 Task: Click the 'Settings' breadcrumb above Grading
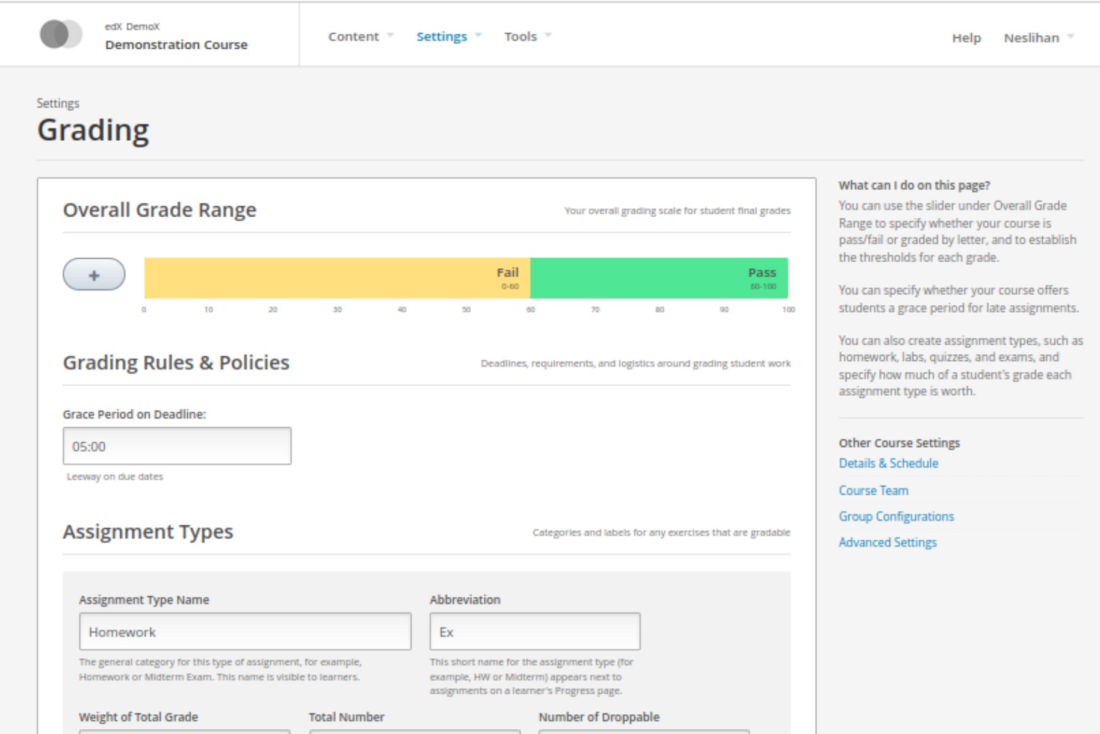tap(58, 103)
